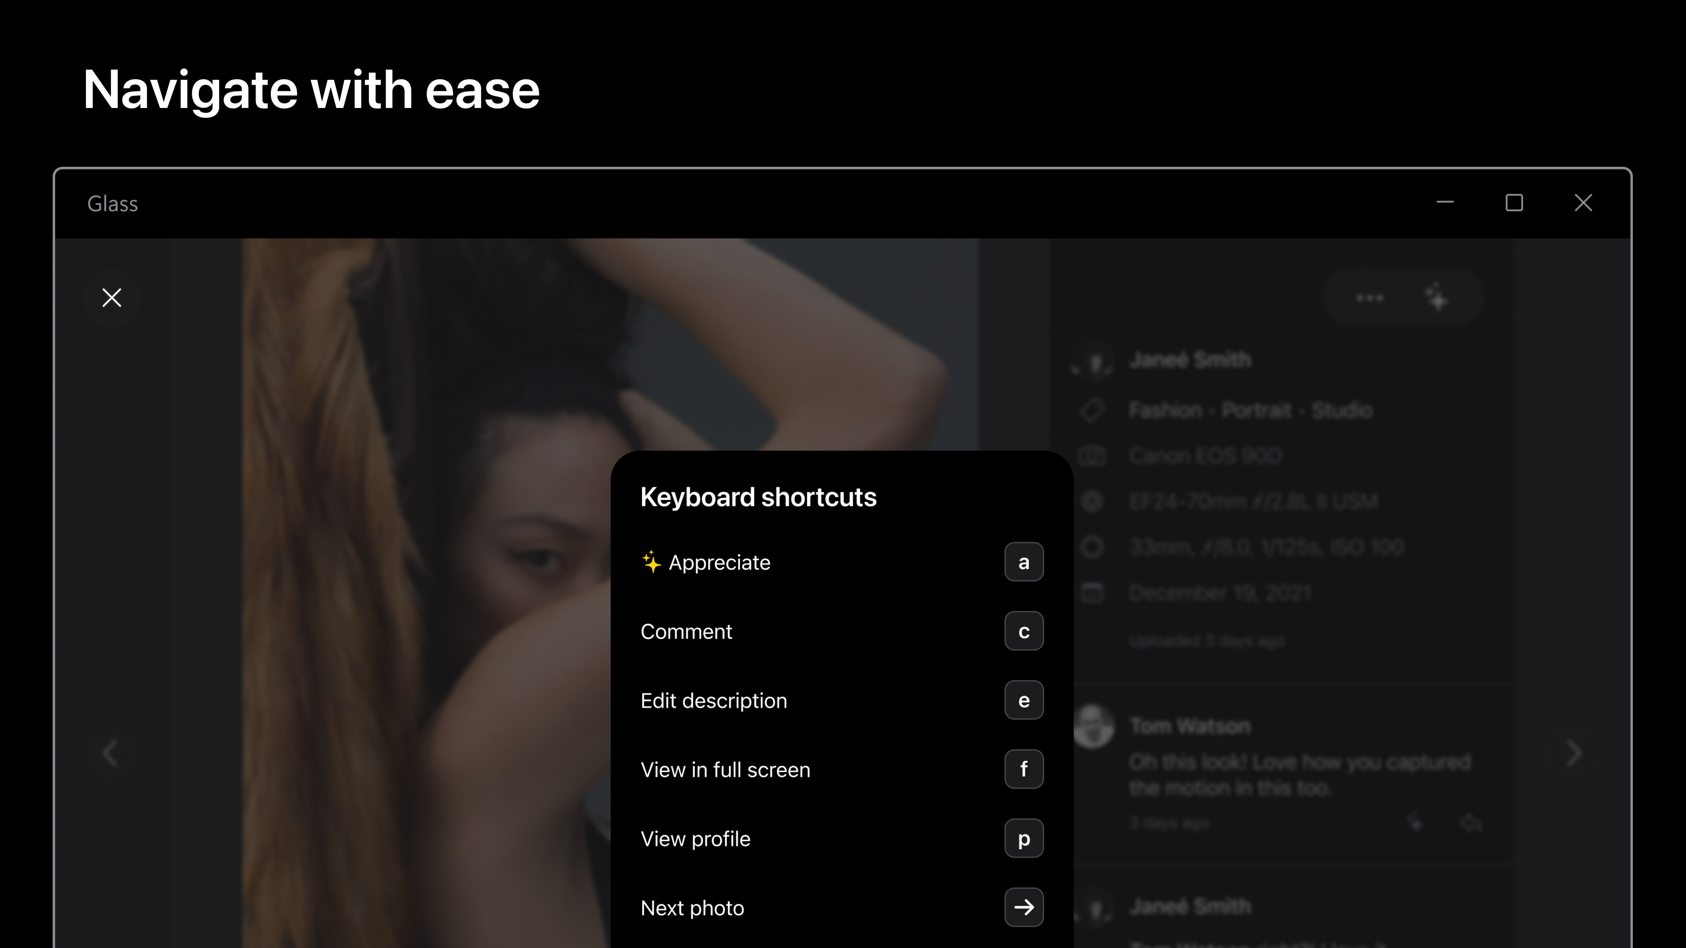Go to next photo with right chevron
The image size is (1686, 948).
(1574, 752)
